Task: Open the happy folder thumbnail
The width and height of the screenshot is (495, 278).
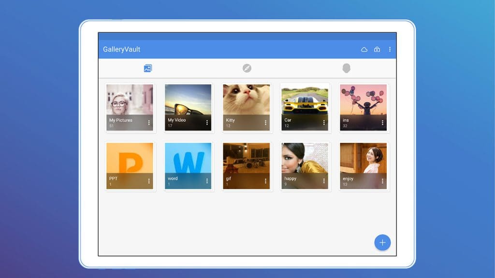Action: click(305, 158)
